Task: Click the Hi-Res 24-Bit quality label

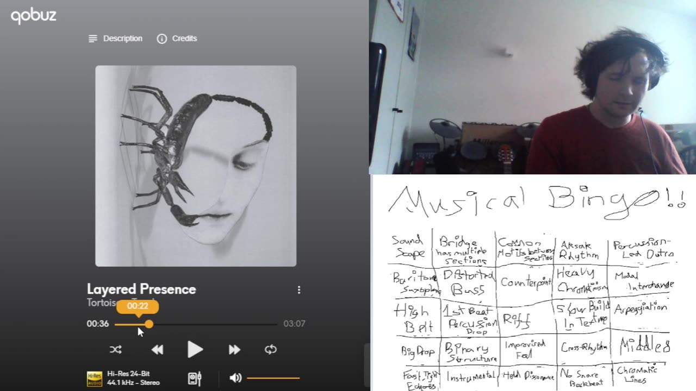Action: [128, 374]
